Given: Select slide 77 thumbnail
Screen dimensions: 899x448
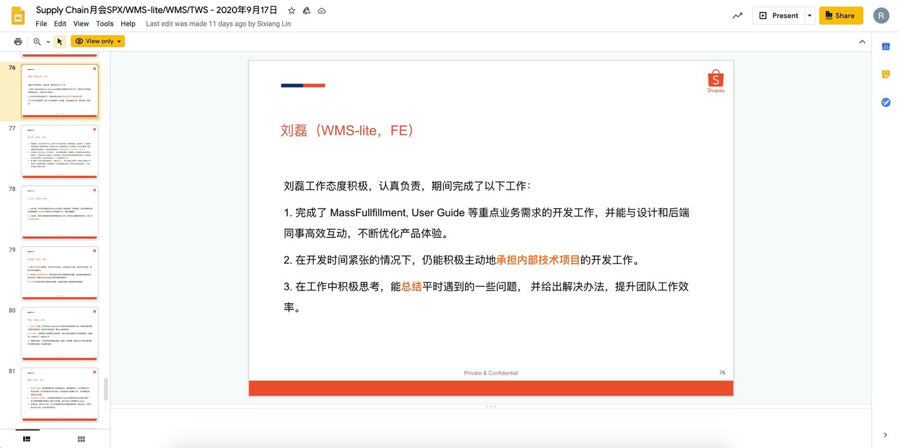Looking at the screenshot, I should 60,152.
